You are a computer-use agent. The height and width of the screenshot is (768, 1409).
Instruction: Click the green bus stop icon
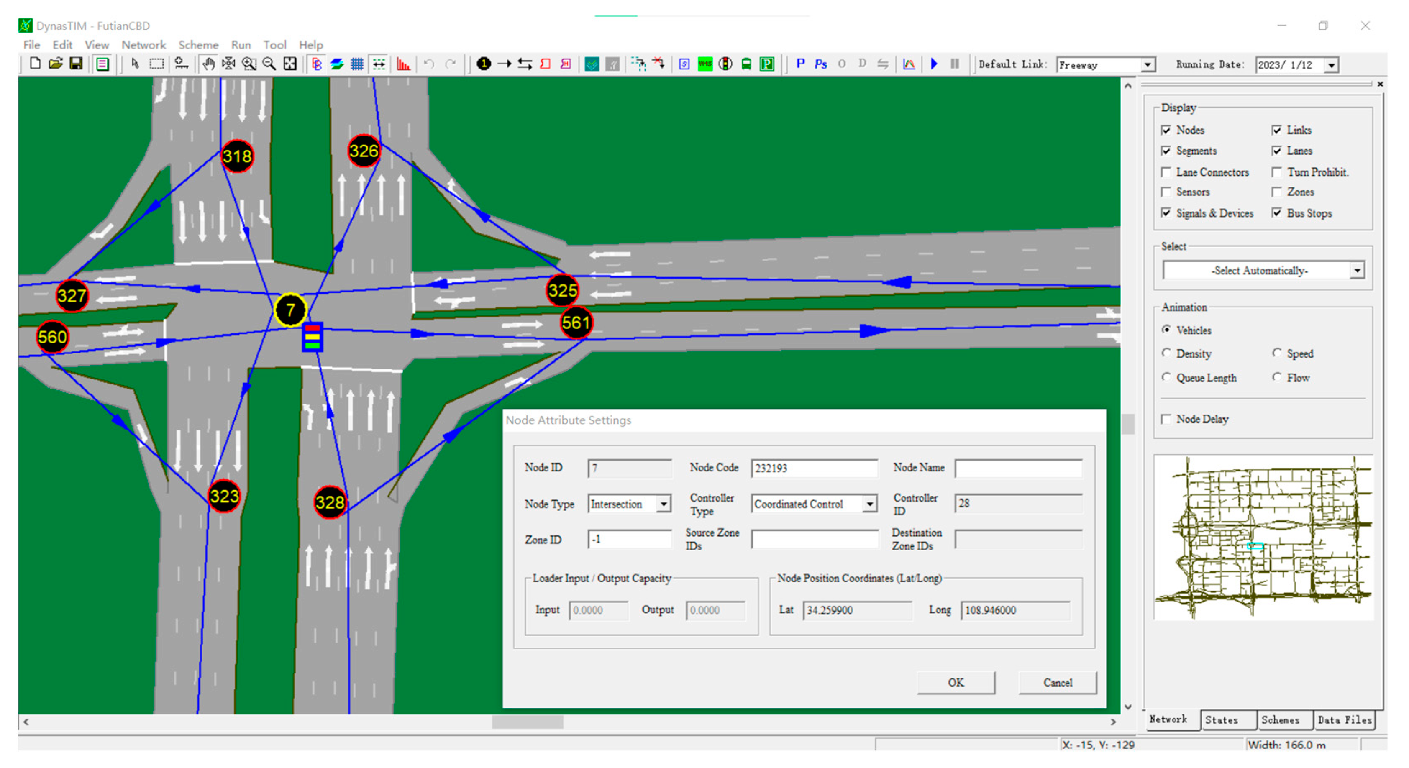(746, 64)
